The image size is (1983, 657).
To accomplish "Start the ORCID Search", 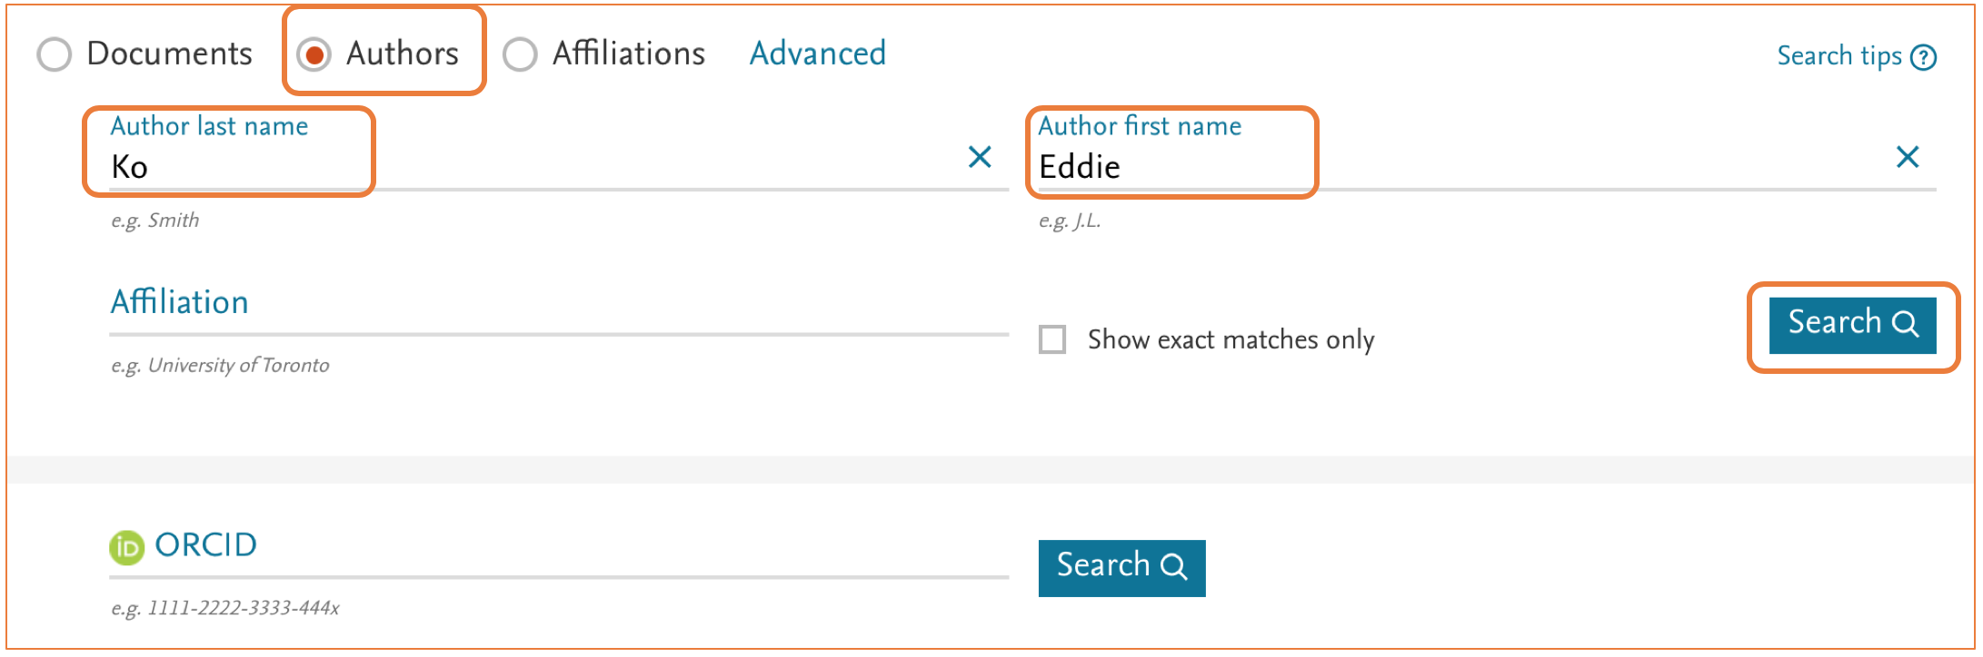I will [x=1121, y=566].
